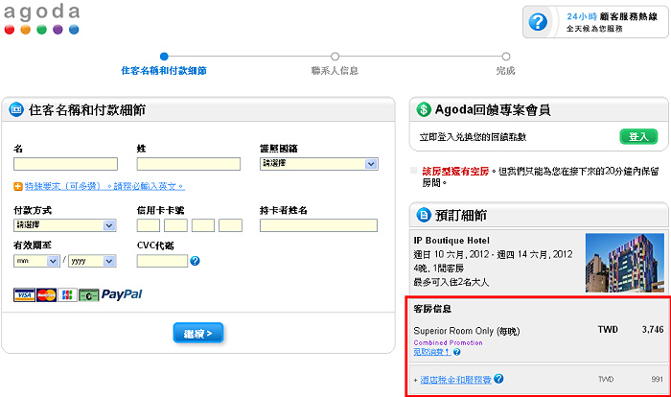This screenshot has width=671, height=397.
Task: Click the first credit card number box
Action: (149, 225)
